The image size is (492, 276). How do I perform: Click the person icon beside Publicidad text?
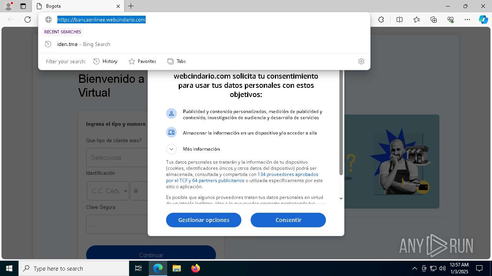point(171,113)
